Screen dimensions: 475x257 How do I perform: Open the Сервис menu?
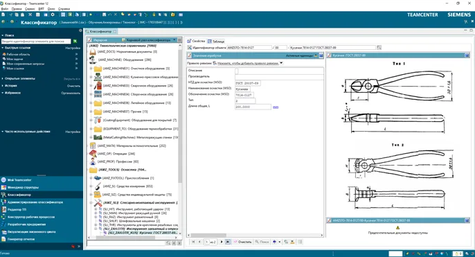click(x=30, y=9)
